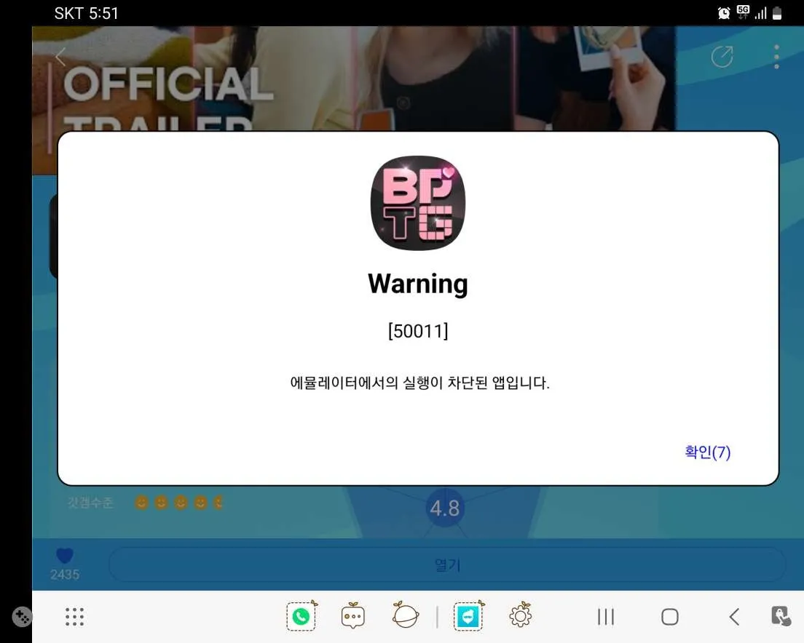Tap the 4.8 rating circle
The height and width of the screenshot is (643, 804).
(x=444, y=508)
